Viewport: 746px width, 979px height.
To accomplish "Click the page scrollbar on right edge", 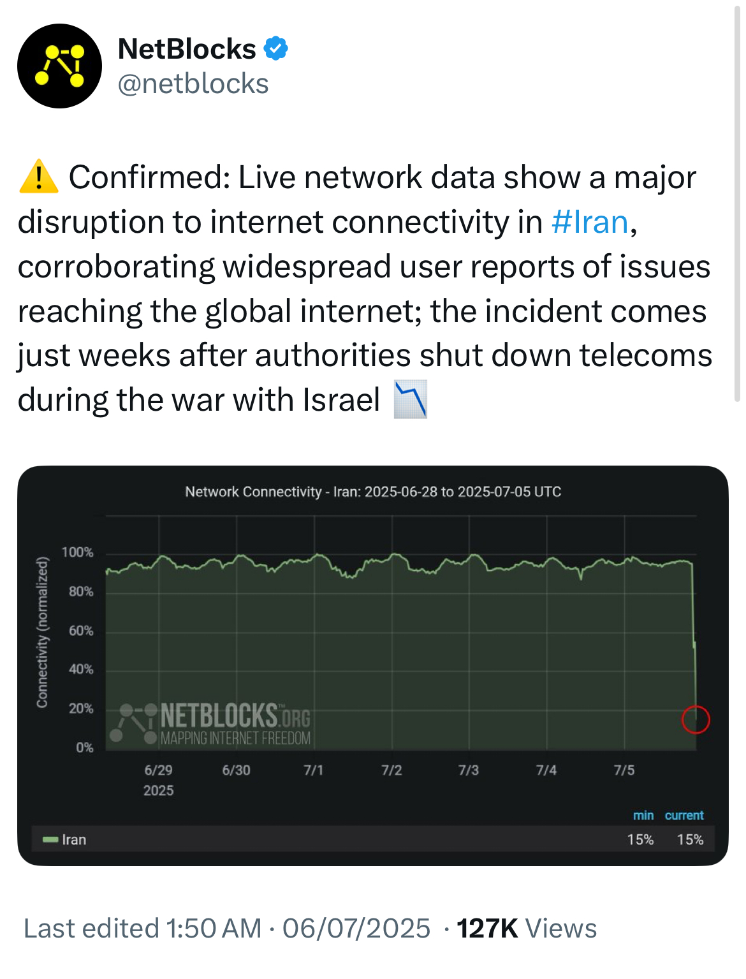I will click(x=738, y=204).
